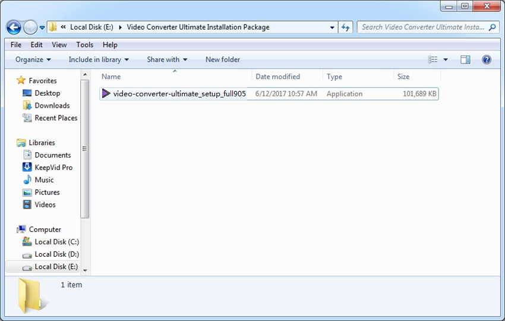
Task: Click the magnifier search icon
Action: coord(492,27)
